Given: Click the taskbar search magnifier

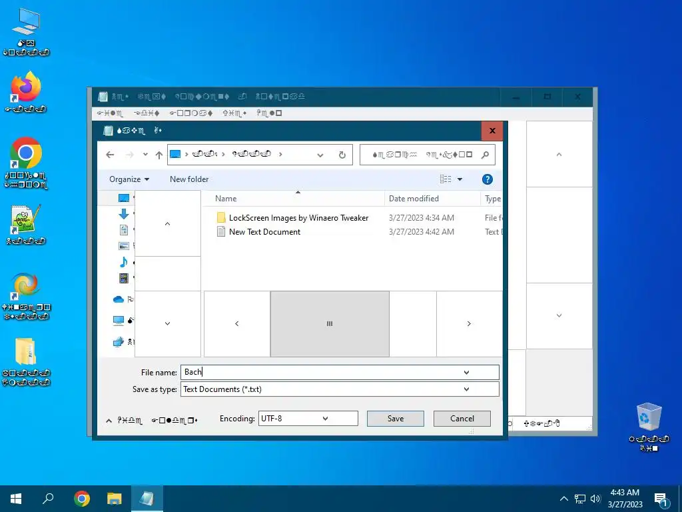Looking at the screenshot, I should pos(48,499).
